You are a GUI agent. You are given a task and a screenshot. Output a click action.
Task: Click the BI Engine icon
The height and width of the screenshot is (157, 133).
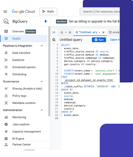tap(6, 139)
